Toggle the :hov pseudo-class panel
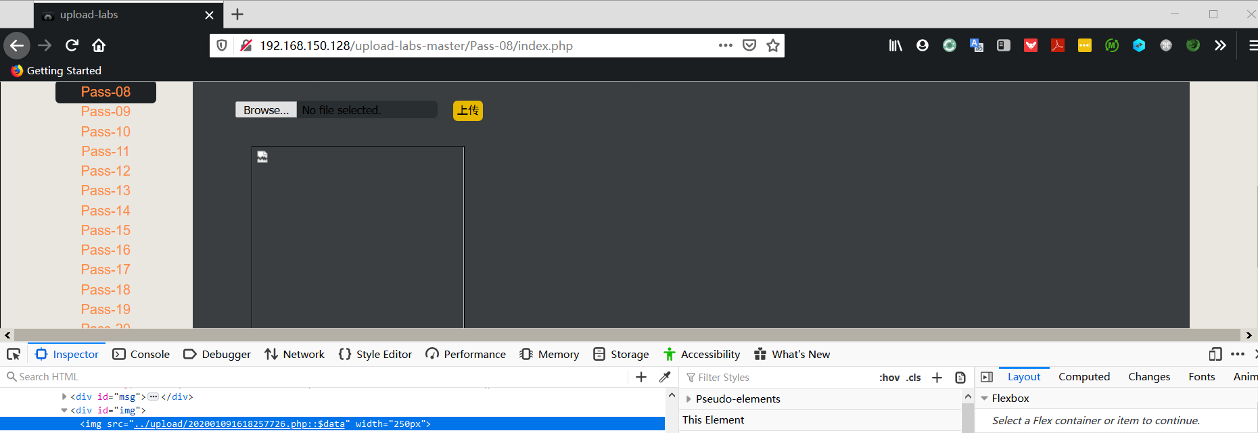 coord(889,378)
